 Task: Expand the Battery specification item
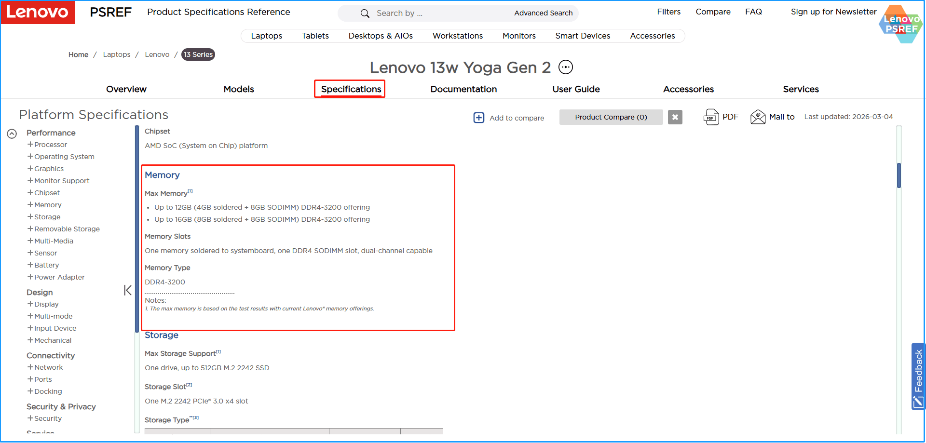(30, 265)
